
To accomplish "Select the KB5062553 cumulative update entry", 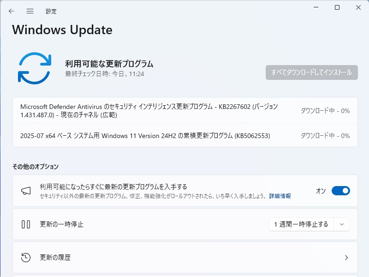I will (145, 136).
